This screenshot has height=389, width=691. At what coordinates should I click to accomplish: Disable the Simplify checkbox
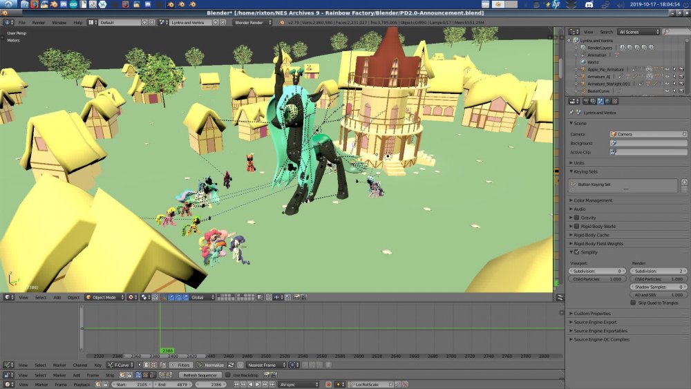point(576,252)
